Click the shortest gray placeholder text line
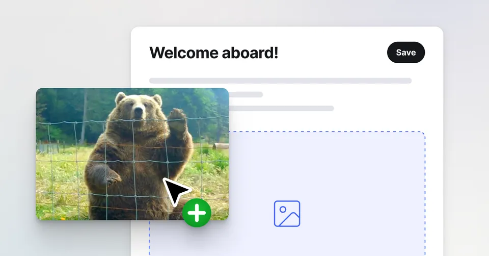 click(x=247, y=94)
